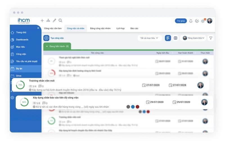Open the target goals icon with badge
The image size is (225, 144).
point(203,21)
